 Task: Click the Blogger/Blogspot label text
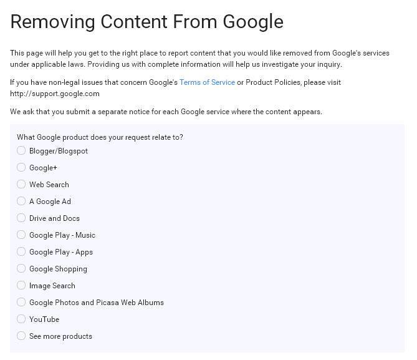point(59,151)
